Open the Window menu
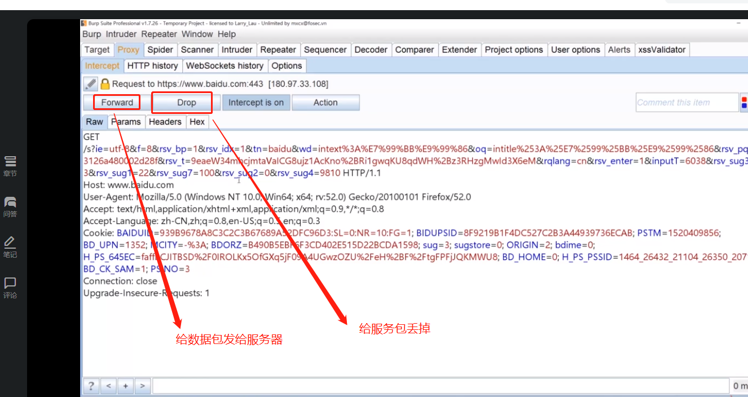 [197, 34]
